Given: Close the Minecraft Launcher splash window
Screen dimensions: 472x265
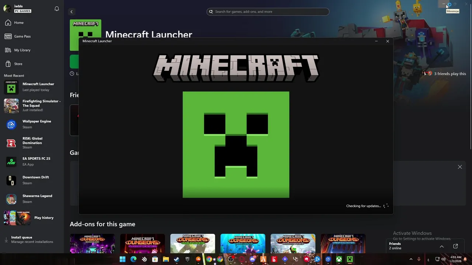Looking at the screenshot, I should [388, 41].
